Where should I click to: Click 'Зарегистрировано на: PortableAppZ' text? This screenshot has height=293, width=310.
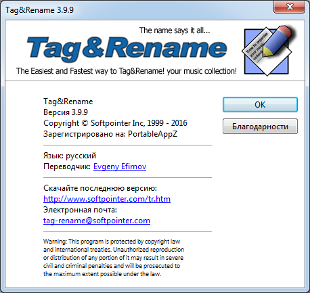click(x=110, y=134)
